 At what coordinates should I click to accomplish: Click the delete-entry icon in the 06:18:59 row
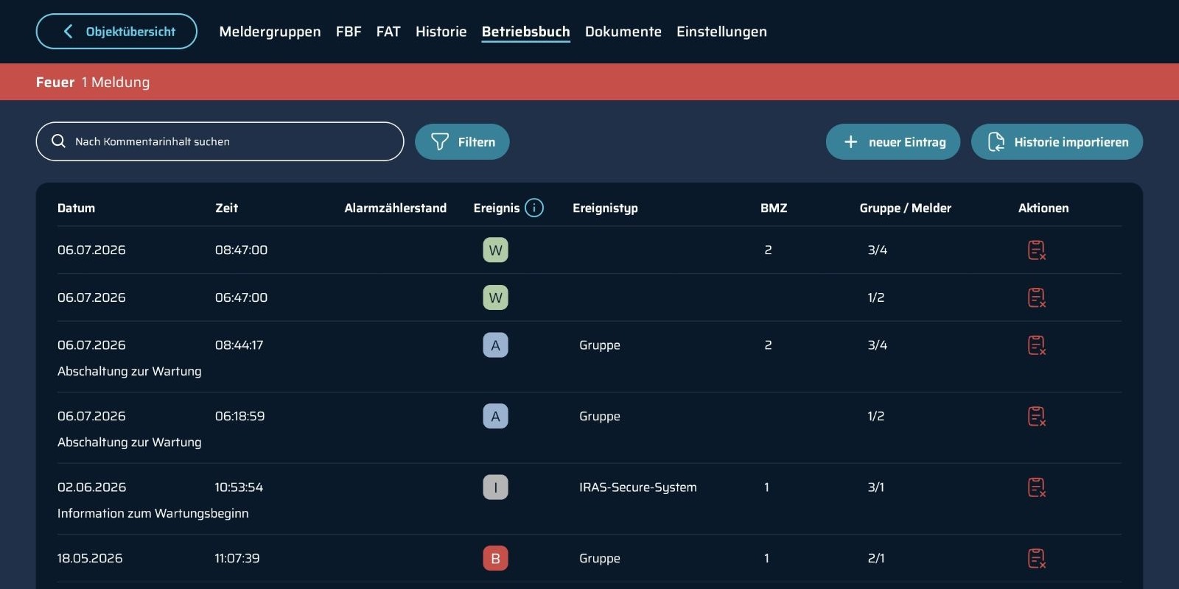[1037, 416]
